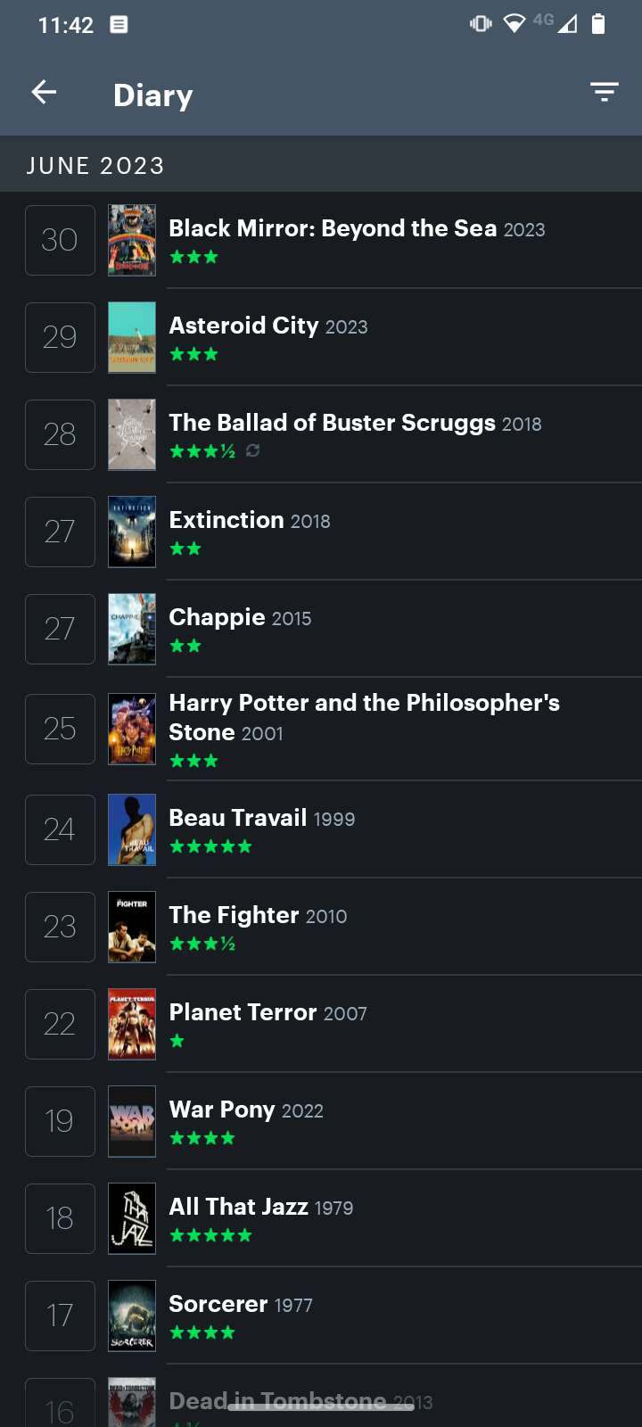Tap the Asteroid City poster thumbnail
Screen dimensions: 642x1427
(132, 337)
